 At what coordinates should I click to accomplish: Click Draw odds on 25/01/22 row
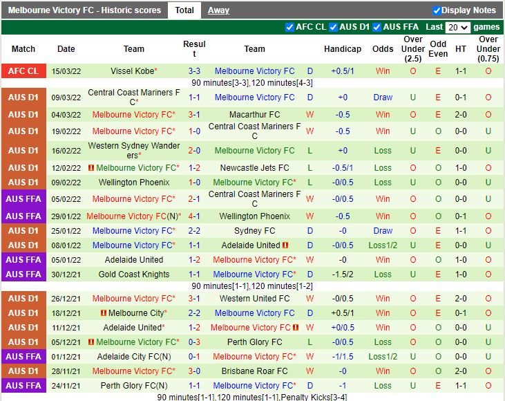[x=383, y=231]
